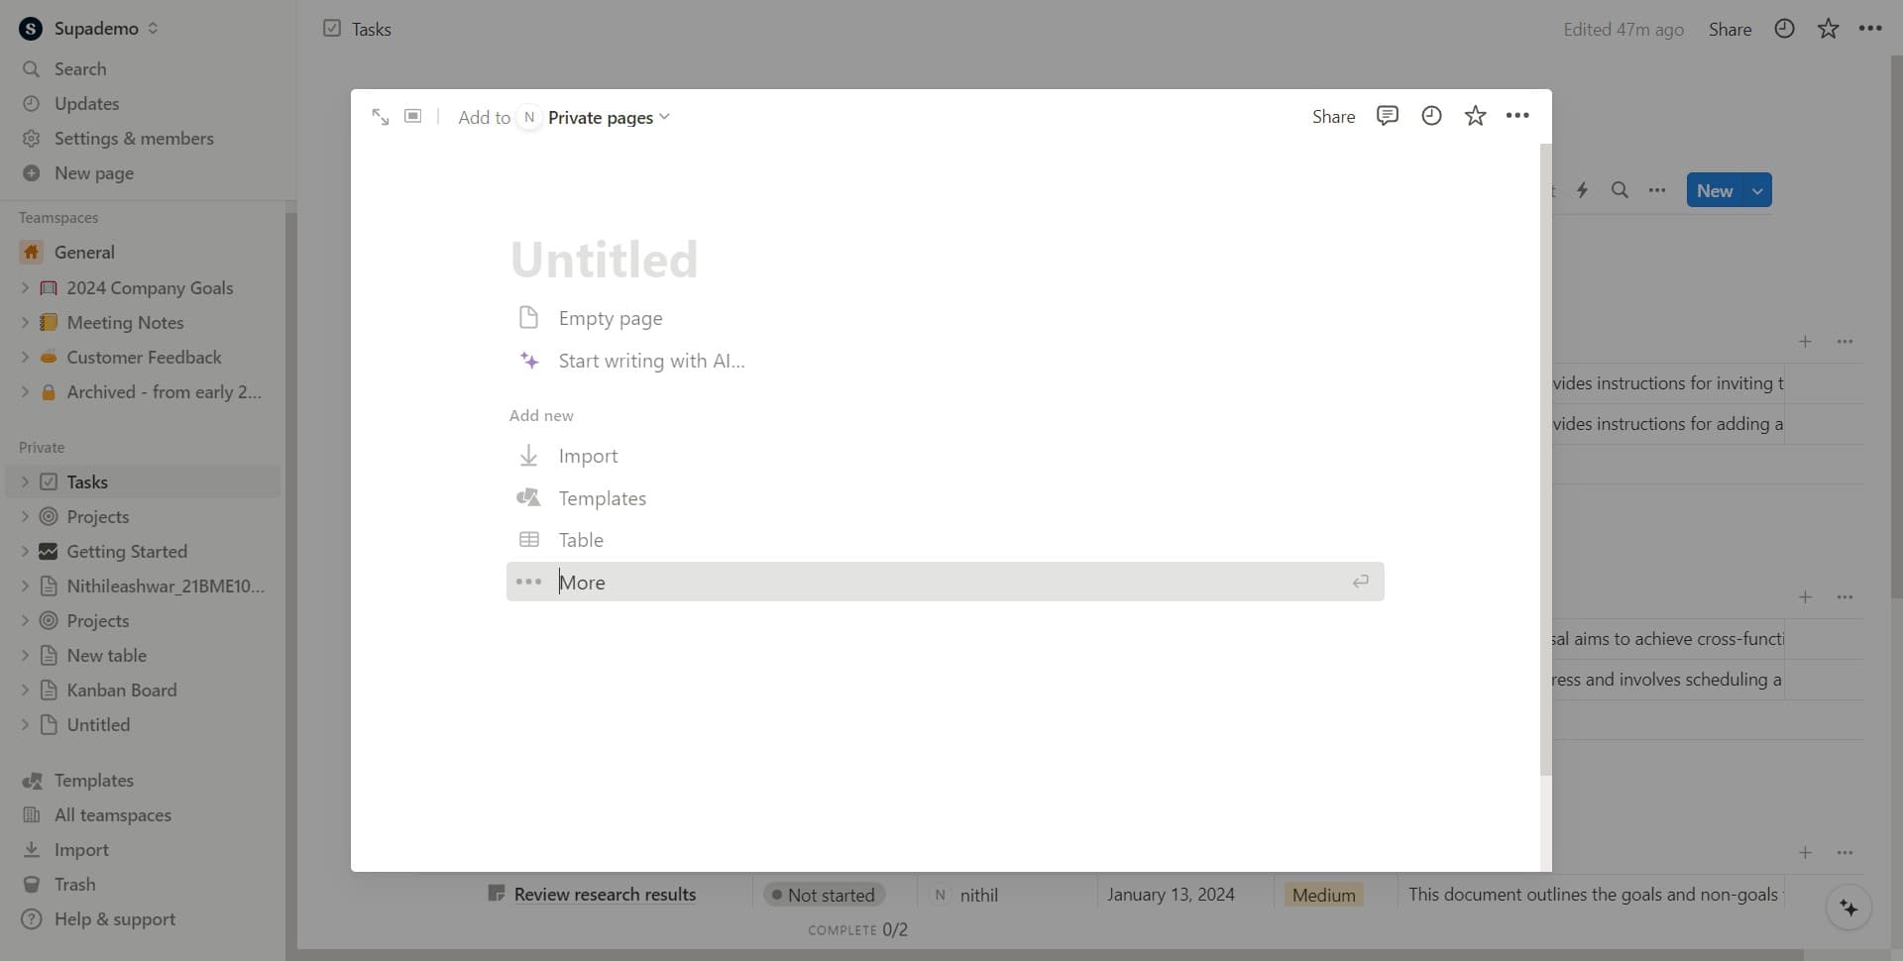Click Share in the modal header
The image size is (1903, 961).
(x=1333, y=117)
